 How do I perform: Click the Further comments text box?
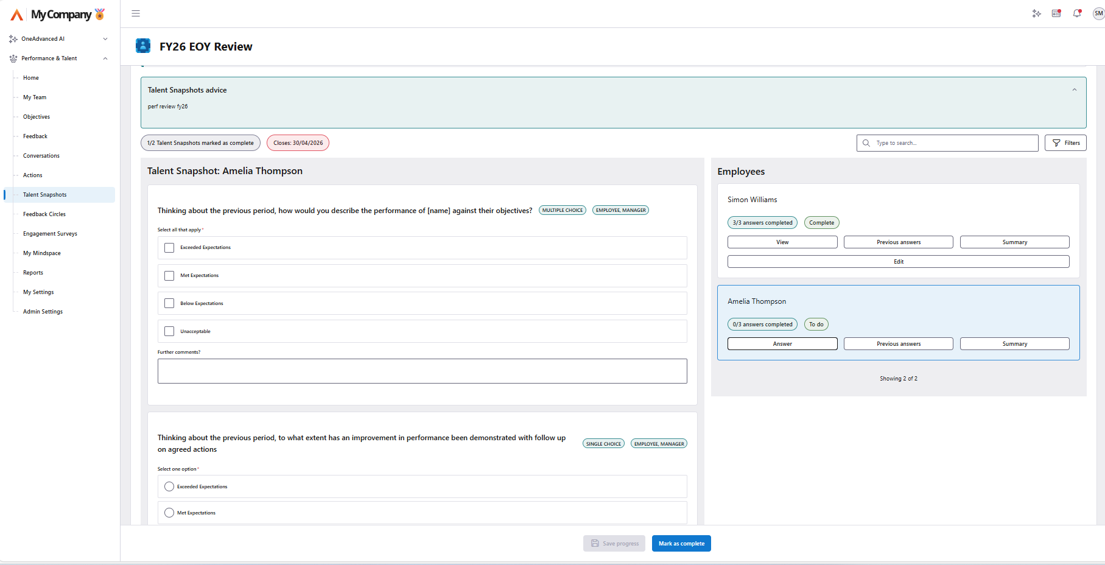click(x=423, y=371)
